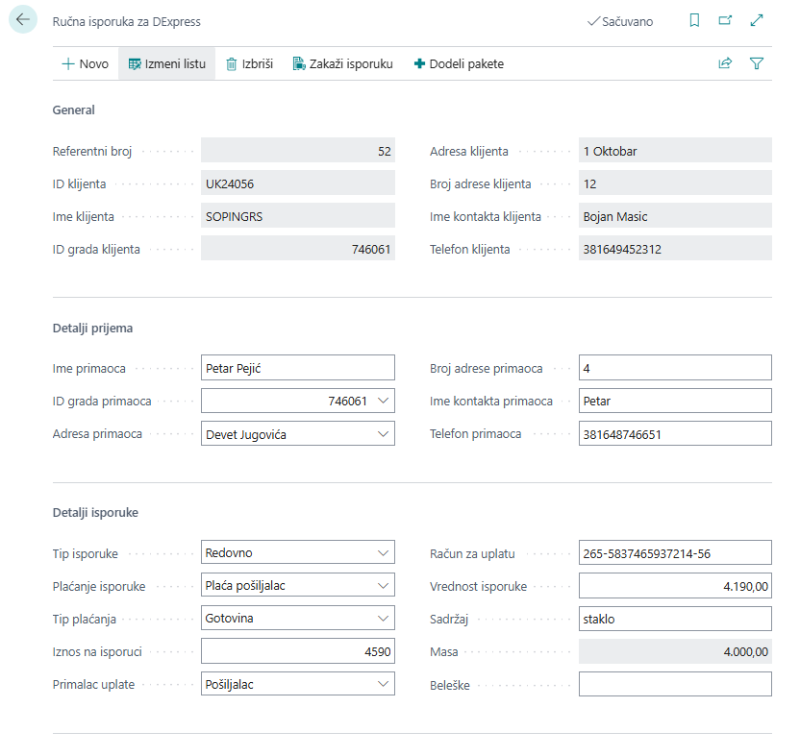Click Zakaži isporuku toolbar action
The image size is (800, 756).
pos(342,63)
